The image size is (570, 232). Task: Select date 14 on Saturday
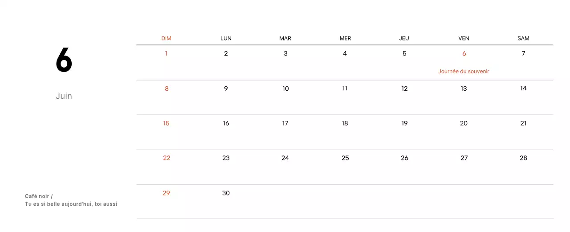pos(523,88)
